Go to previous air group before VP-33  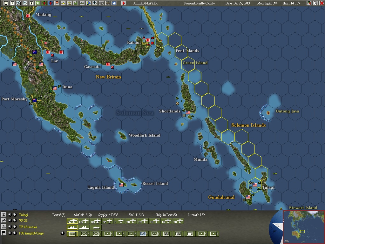10,220
